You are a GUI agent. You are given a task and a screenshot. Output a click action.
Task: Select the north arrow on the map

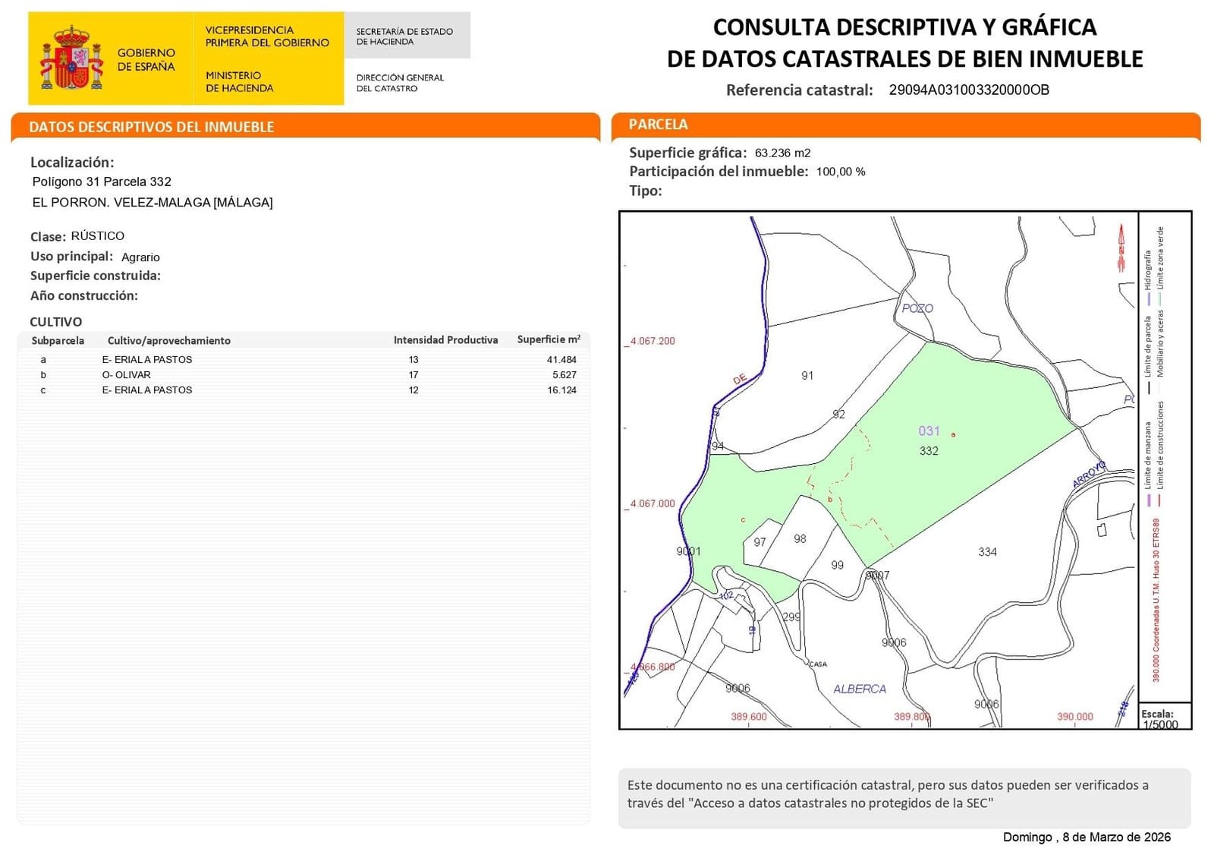coord(1122,247)
